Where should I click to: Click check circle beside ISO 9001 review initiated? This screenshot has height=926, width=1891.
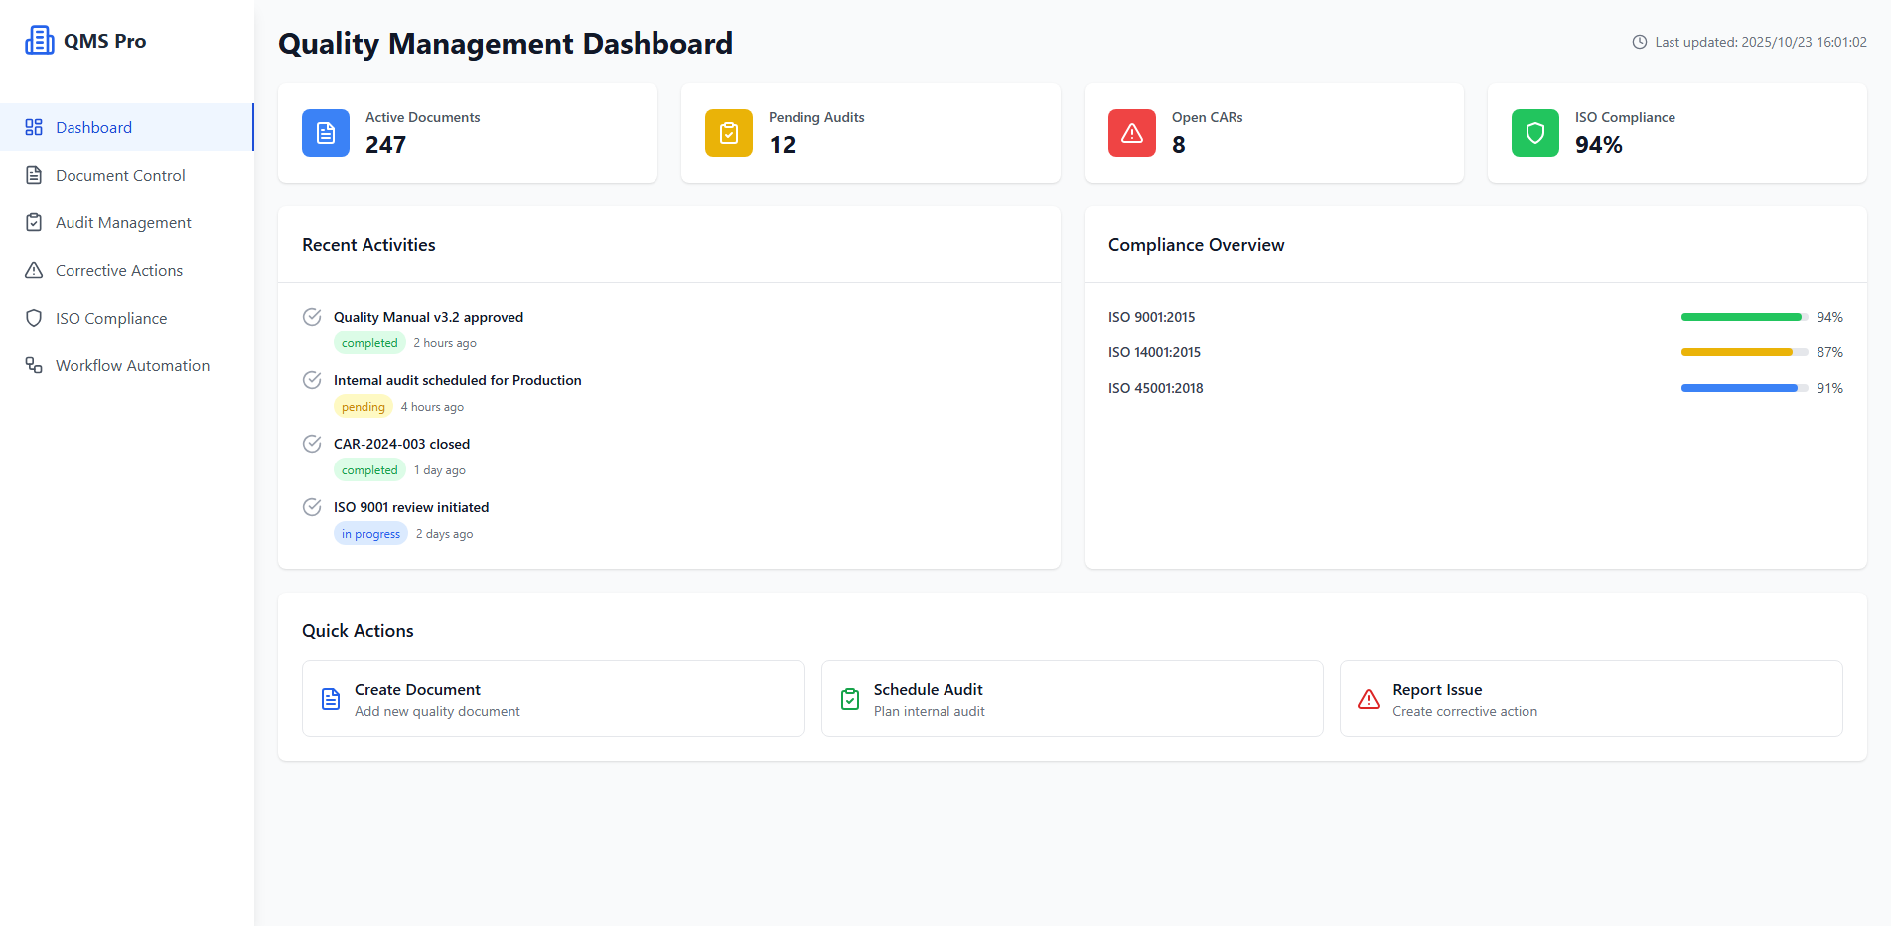pos(312,507)
